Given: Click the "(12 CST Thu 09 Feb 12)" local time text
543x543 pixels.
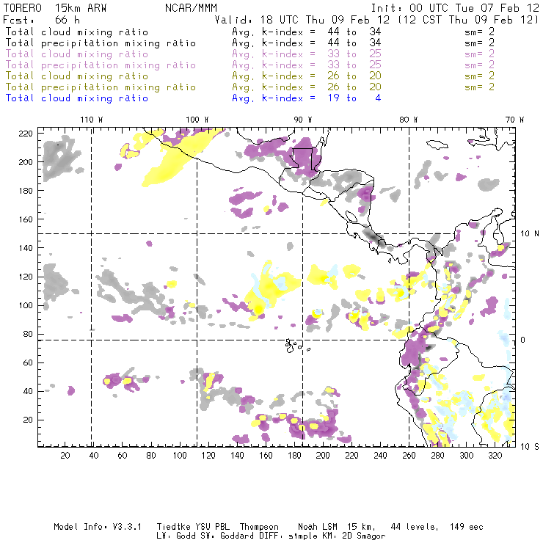Looking at the screenshot, I should coord(468,19).
